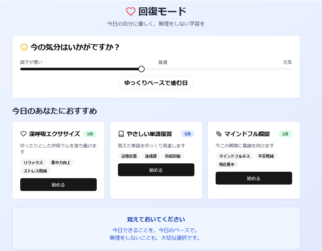Select the ストレス軽減 tag
The width and height of the screenshot is (322, 251).
(x=35, y=171)
